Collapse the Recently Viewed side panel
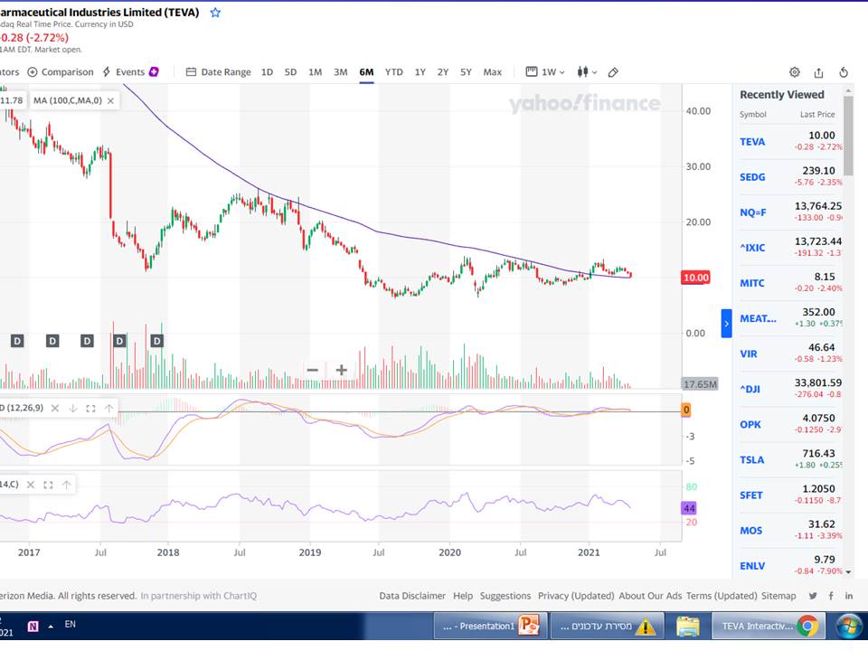The image size is (868, 651). [x=725, y=323]
